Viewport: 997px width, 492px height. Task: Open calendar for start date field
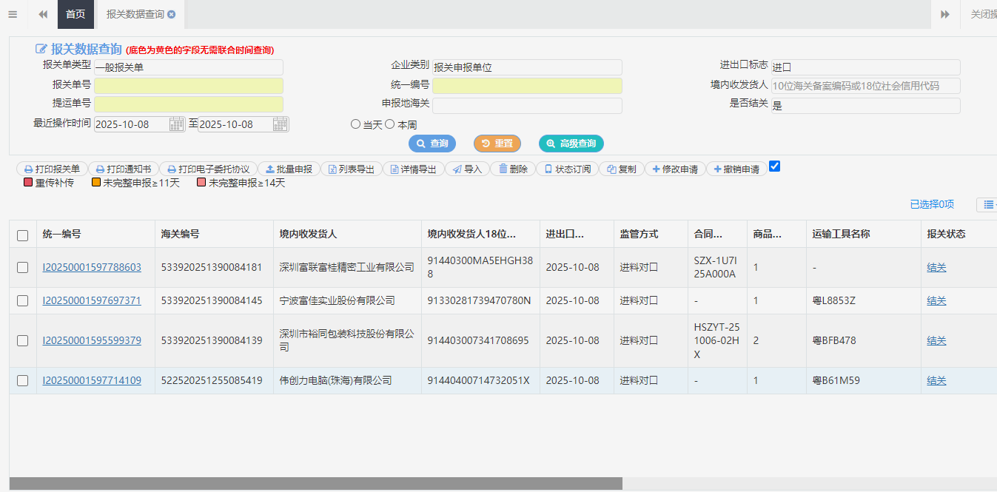(176, 124)
